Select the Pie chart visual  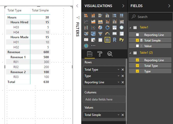100,28
